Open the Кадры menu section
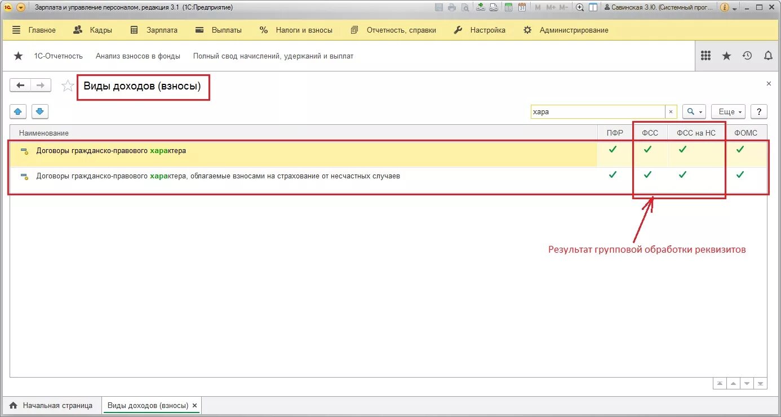 click(93, 30)
